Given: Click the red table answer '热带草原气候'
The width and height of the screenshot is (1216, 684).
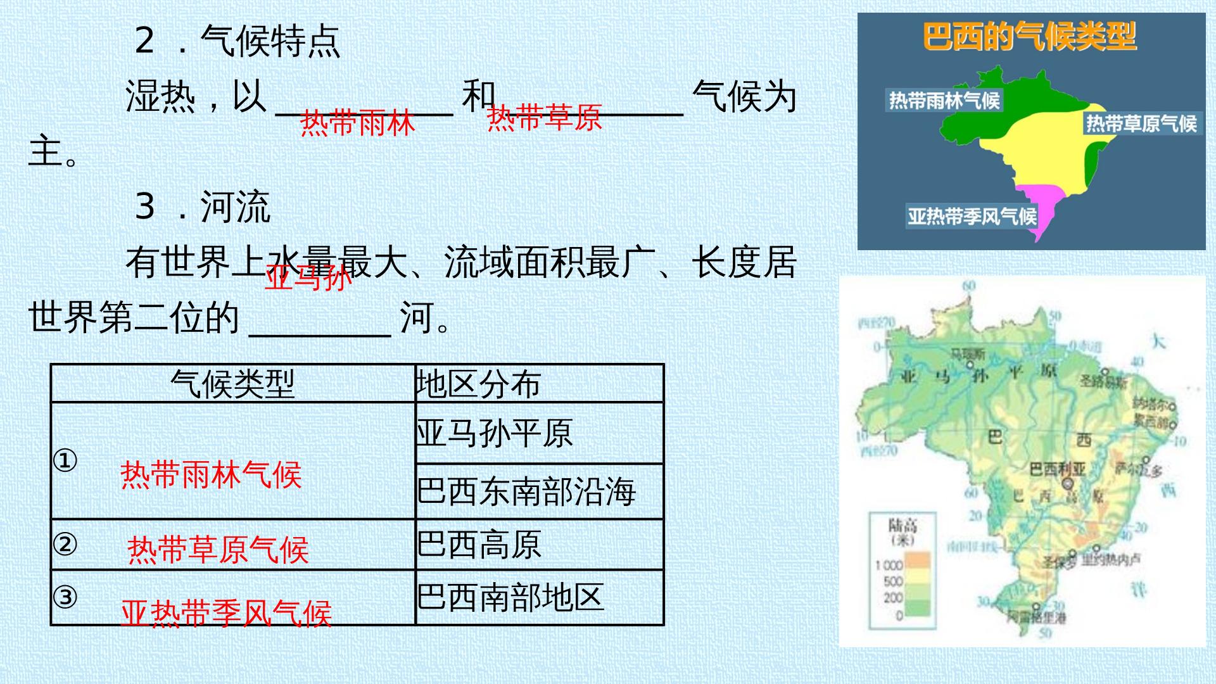Looking at the screenshot, I should pyautogui.click(x=218, y=550).
